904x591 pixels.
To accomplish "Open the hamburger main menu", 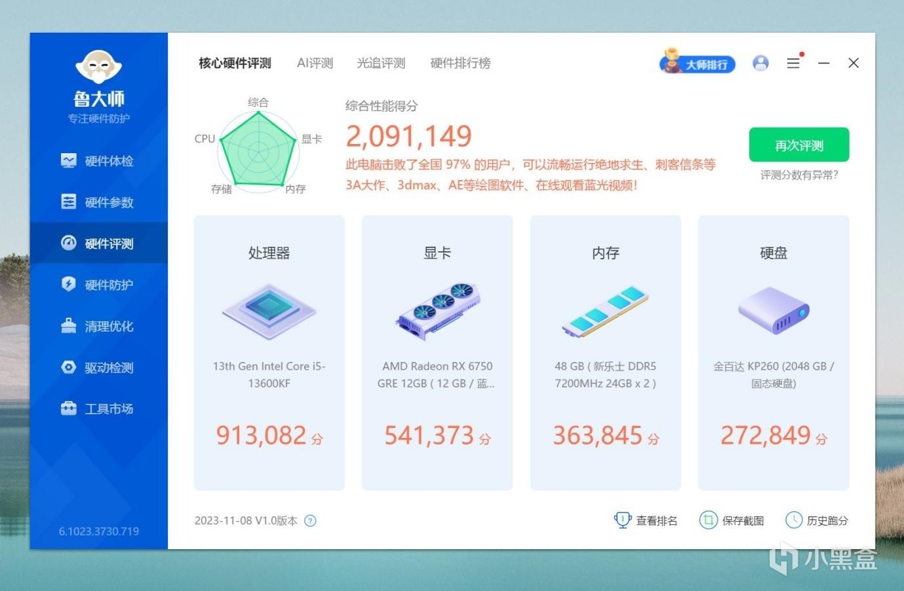I will tap(793, 63).
